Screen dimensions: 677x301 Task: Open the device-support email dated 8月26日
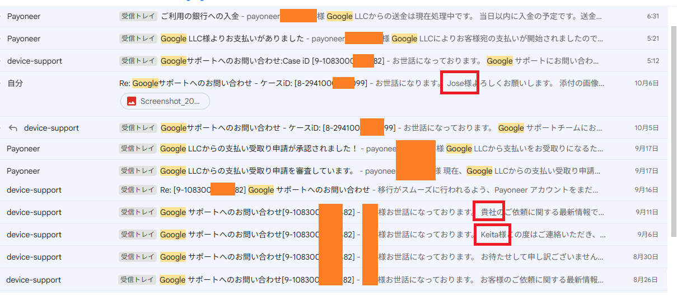tap(334, 280)
